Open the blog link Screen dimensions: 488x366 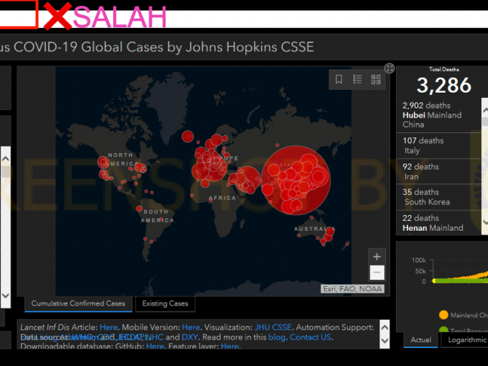[276, 337]
